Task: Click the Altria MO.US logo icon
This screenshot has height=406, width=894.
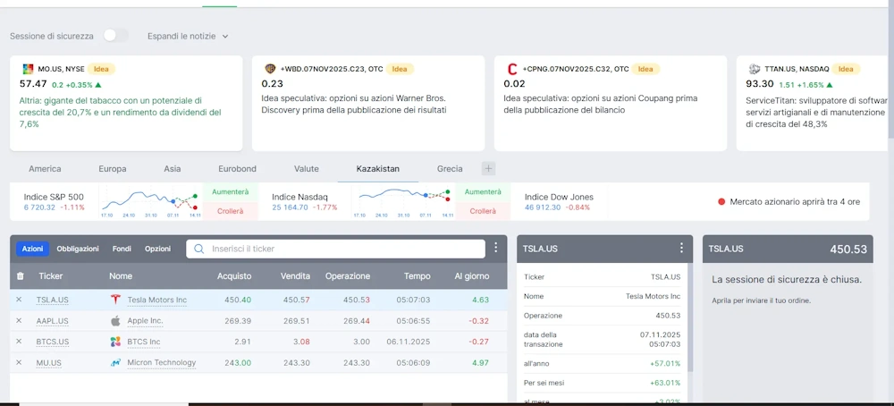Action: tap(28, 69)
